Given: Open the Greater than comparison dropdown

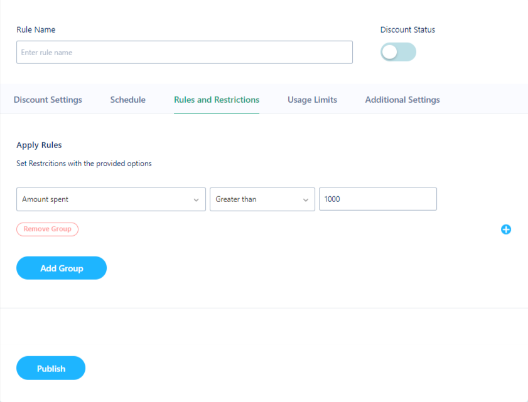Looking at the screenshot, I should pos(262,199).
